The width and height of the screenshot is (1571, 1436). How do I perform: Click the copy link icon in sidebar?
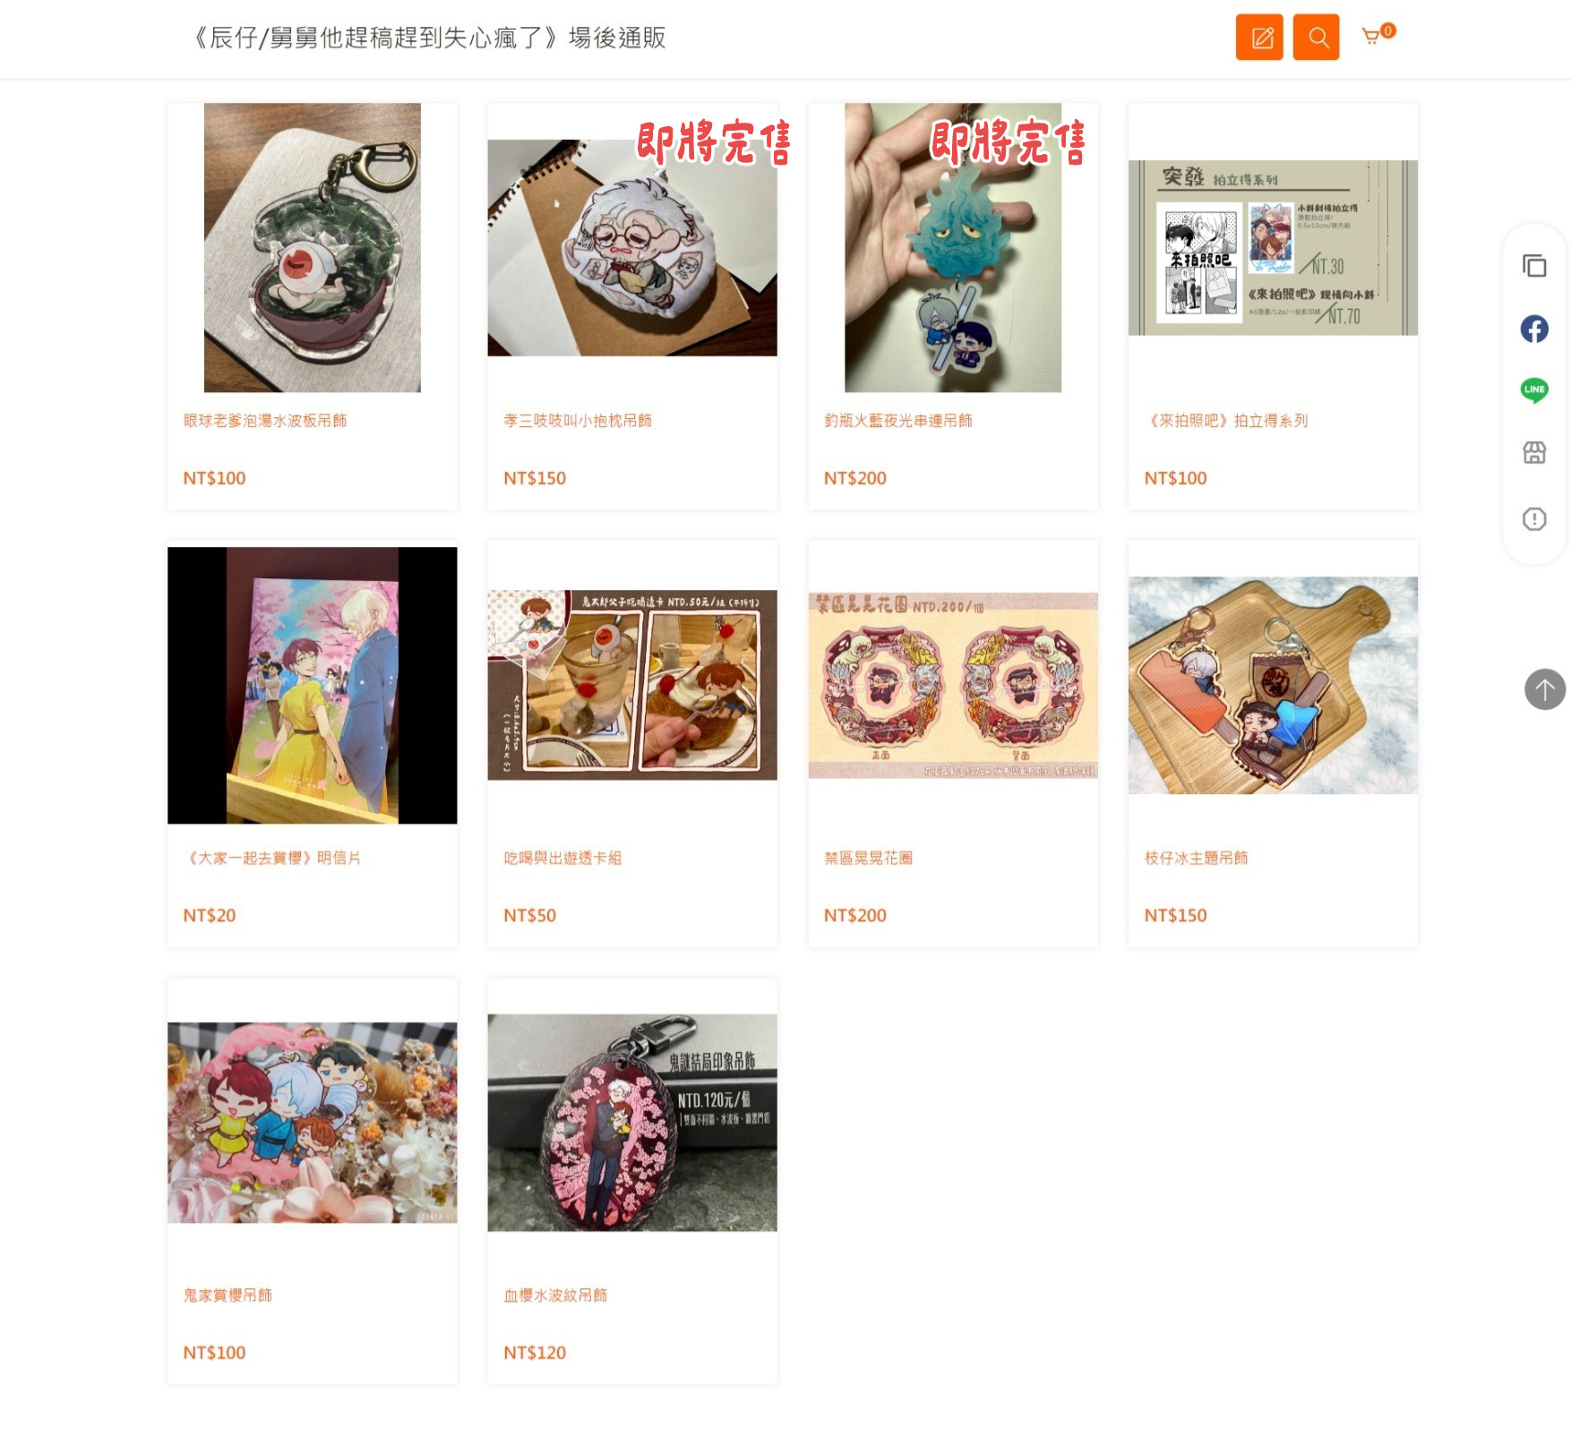(x=1533, y=266)
